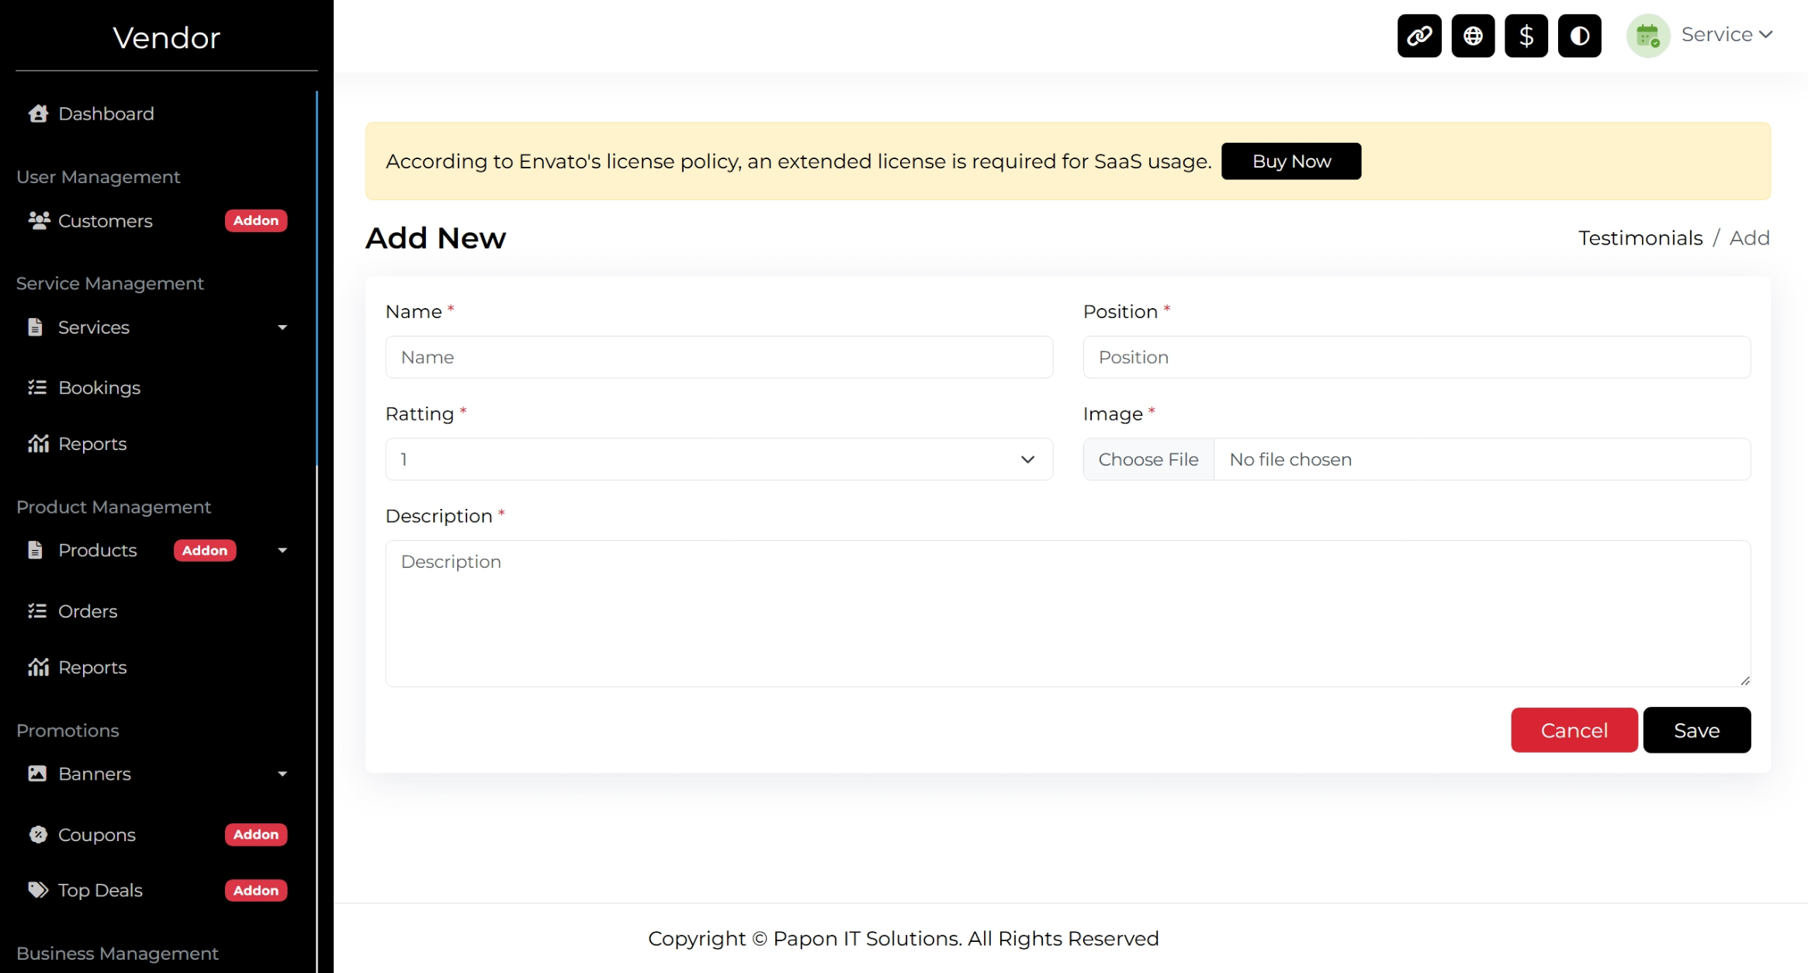Click the red Cancel button
The height and width of the screenshot is (973, 1808).
coord(1574,730)
